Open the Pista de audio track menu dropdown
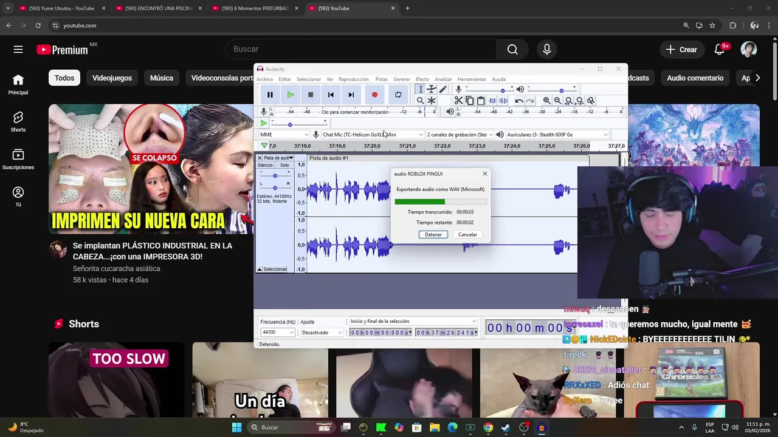778x437 pixels. 278,158
